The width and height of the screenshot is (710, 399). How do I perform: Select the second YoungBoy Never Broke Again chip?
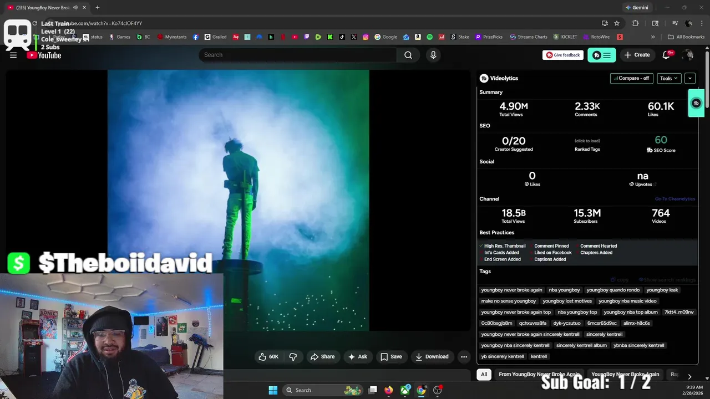pyautogui.click(x=625, y=374)
